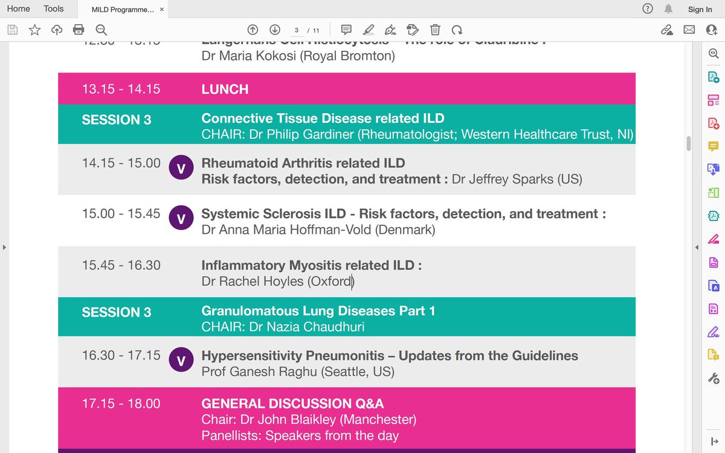Open Create PDF tool in sidebar

714,123
